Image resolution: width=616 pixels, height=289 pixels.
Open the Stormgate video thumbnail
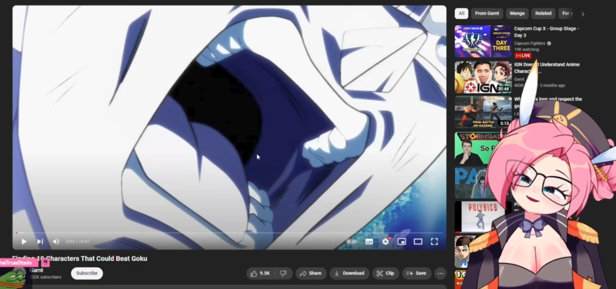pos(473,148)
